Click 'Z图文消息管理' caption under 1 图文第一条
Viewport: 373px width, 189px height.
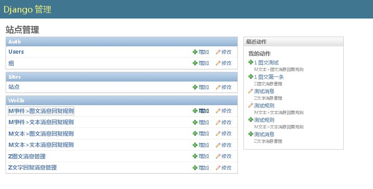[x=268, y=84]
